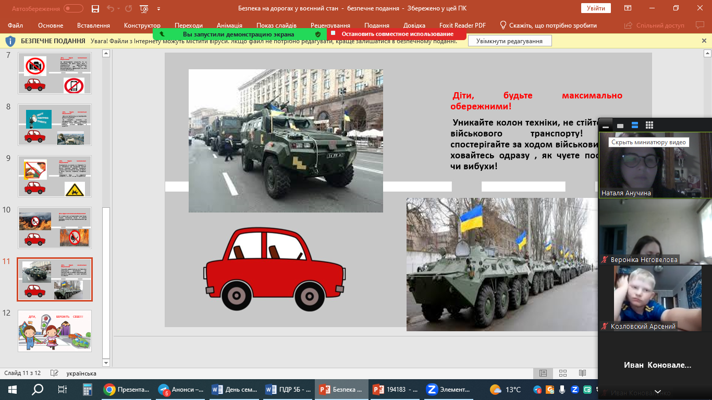Select slide 12 thumbnail
The image size is (712, 400).
click(55, 331)
